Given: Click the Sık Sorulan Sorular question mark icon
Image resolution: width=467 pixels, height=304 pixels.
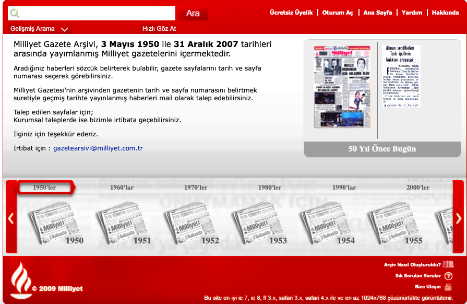Looking at the screenshot, I should [x=448, y=276].
